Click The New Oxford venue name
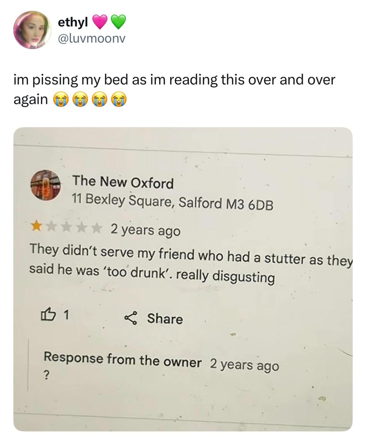366x445 pixels. tap(124, 182)
